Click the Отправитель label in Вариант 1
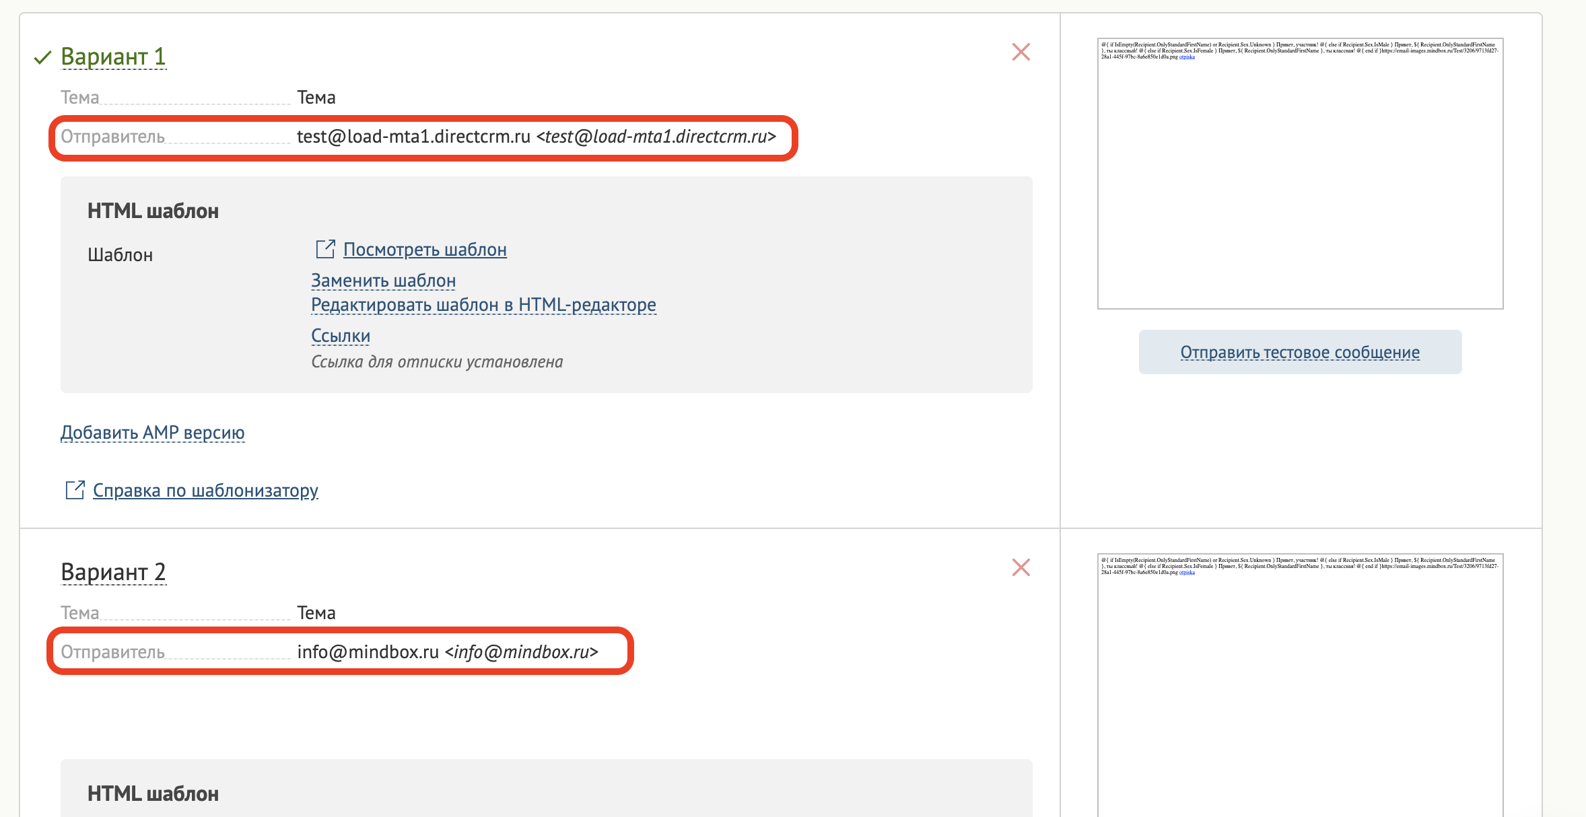1586x817 pixels. pos(112,137)
